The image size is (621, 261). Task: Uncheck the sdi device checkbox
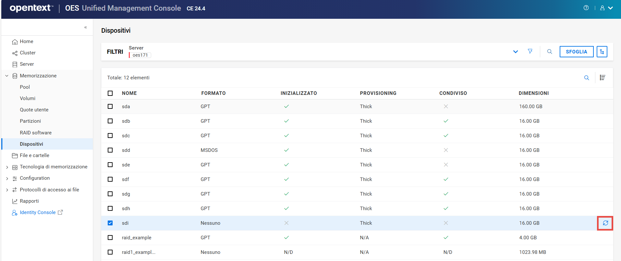click(110, 223)
